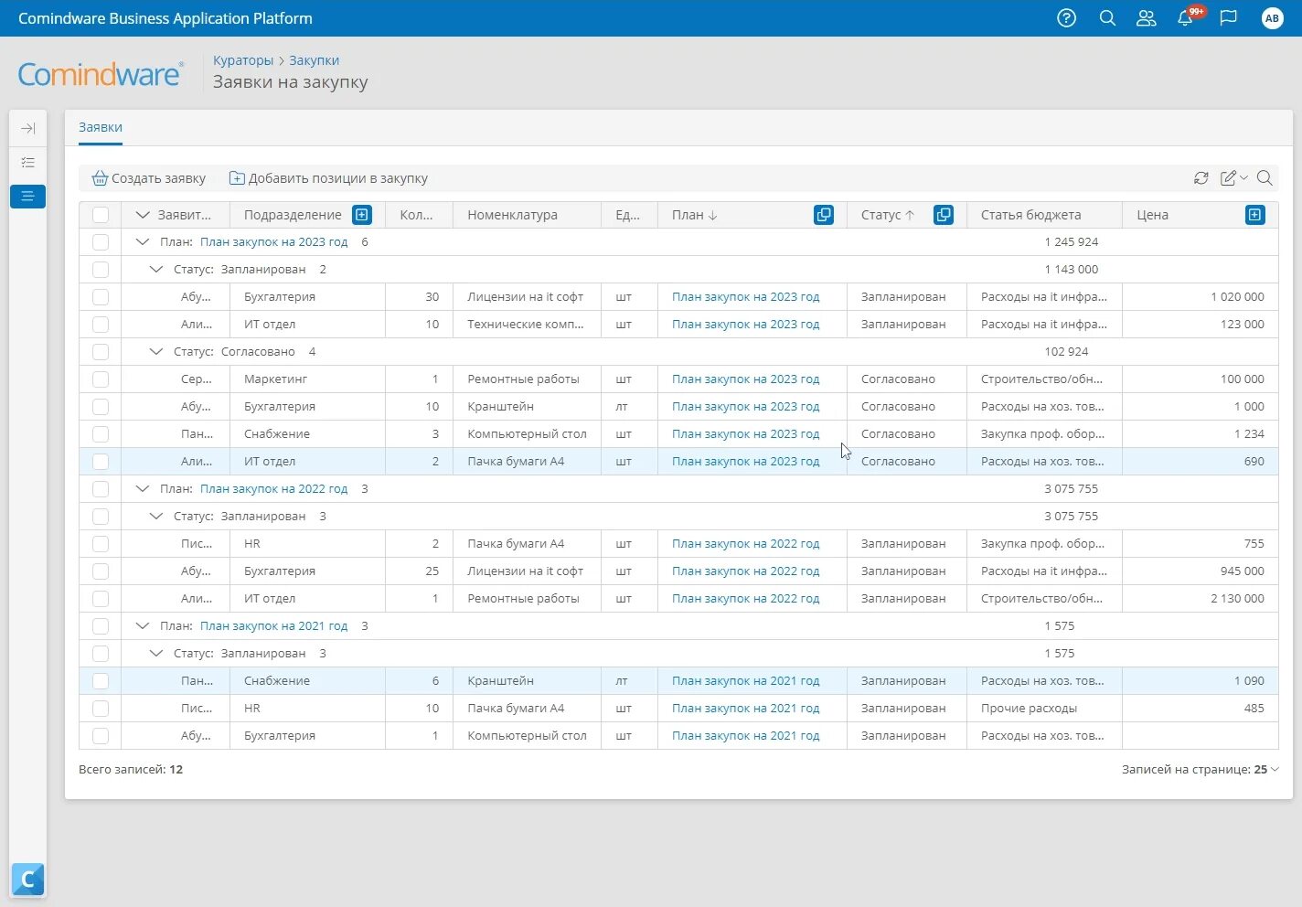Open table search via magnifier above the grid

coord(1265,178)
